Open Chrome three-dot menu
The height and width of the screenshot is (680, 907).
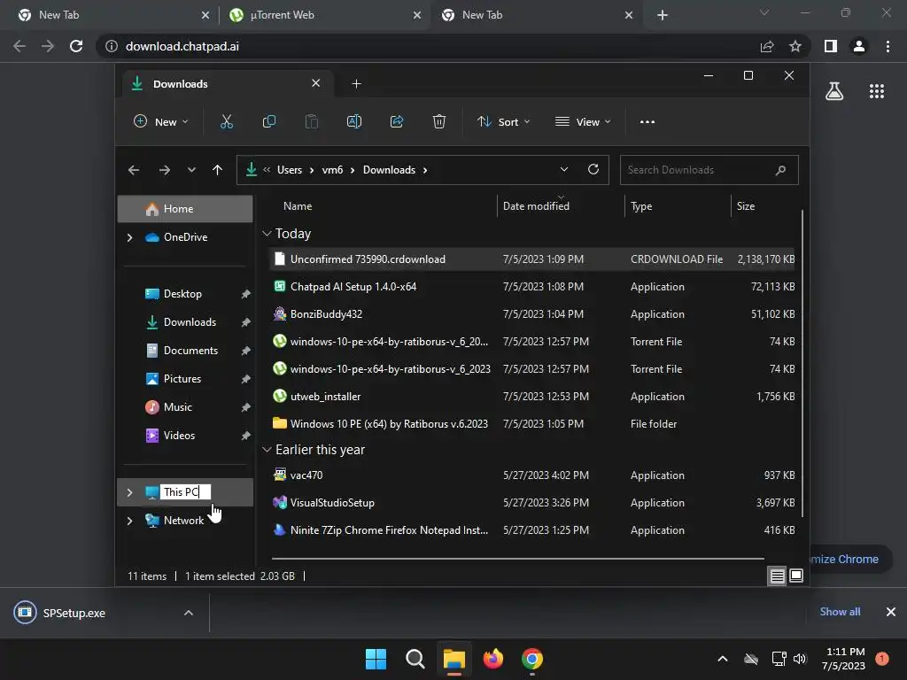pos(888,46)
